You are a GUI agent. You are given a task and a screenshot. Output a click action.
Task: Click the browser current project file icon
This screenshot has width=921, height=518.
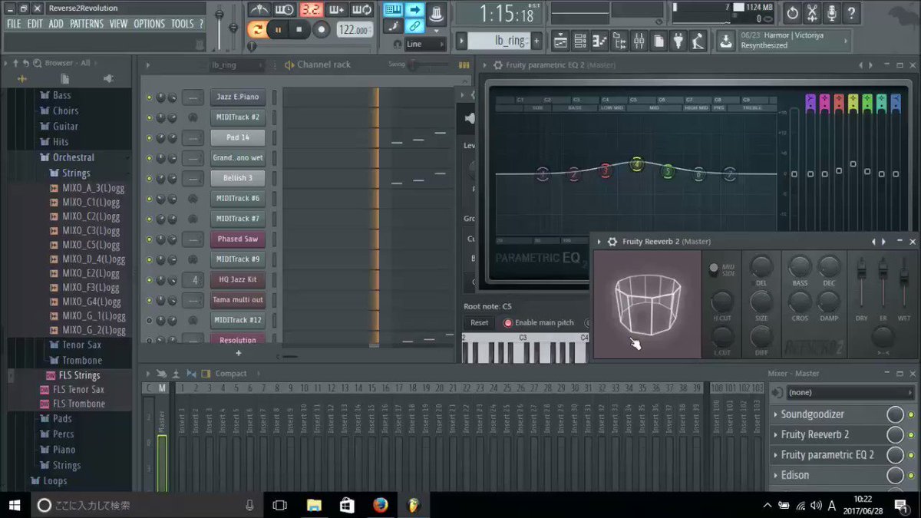[64, 78]
